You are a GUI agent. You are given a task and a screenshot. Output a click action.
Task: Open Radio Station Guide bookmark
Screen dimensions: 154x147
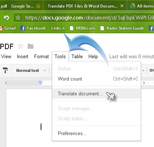pyautogui.click(x=122, y=28)
